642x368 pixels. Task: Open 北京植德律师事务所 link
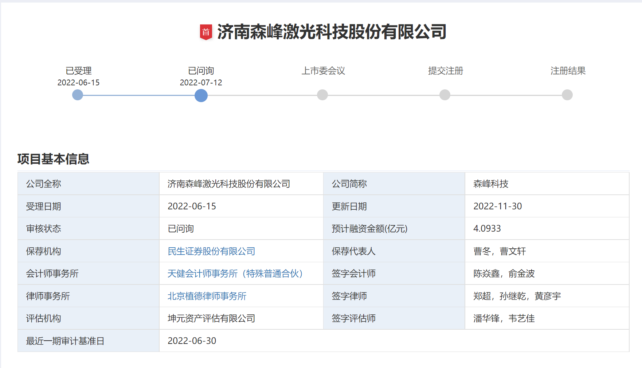207,296
